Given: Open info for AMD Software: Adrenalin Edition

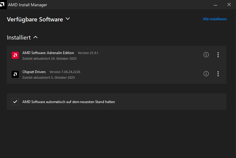Looking at the screenshot, I should [206, 55].
